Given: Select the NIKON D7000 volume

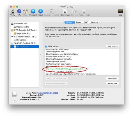Looking at the screenshot, I should (x=24, y=46).
